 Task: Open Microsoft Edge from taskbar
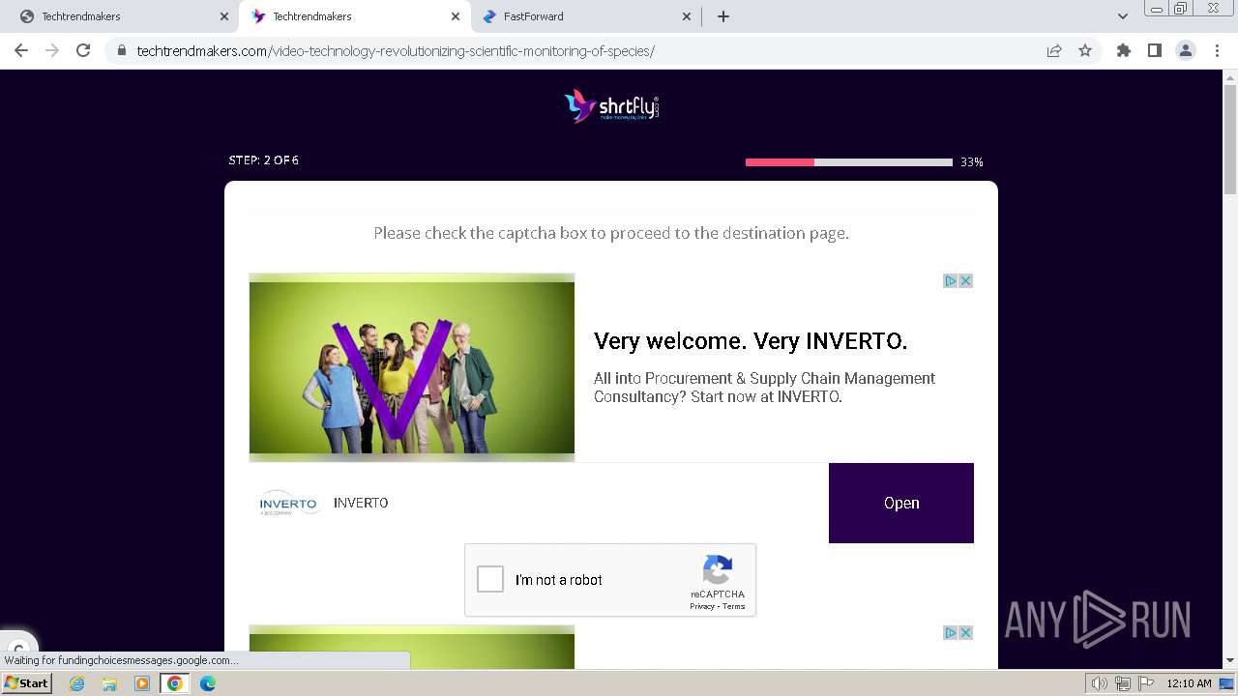(208, 683)
